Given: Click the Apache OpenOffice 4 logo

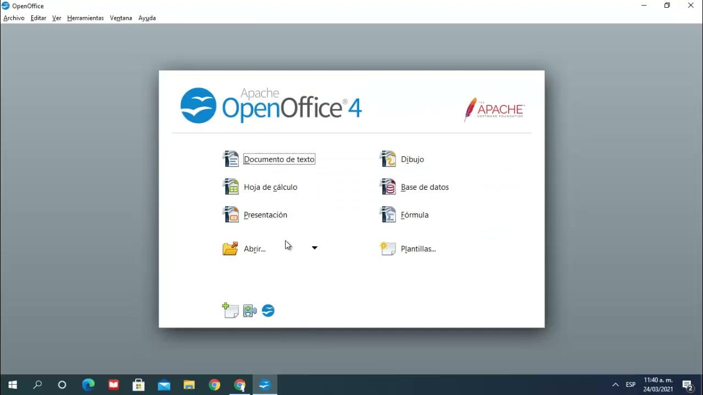Looking at the screenshot, I should (x=271, y=105).
